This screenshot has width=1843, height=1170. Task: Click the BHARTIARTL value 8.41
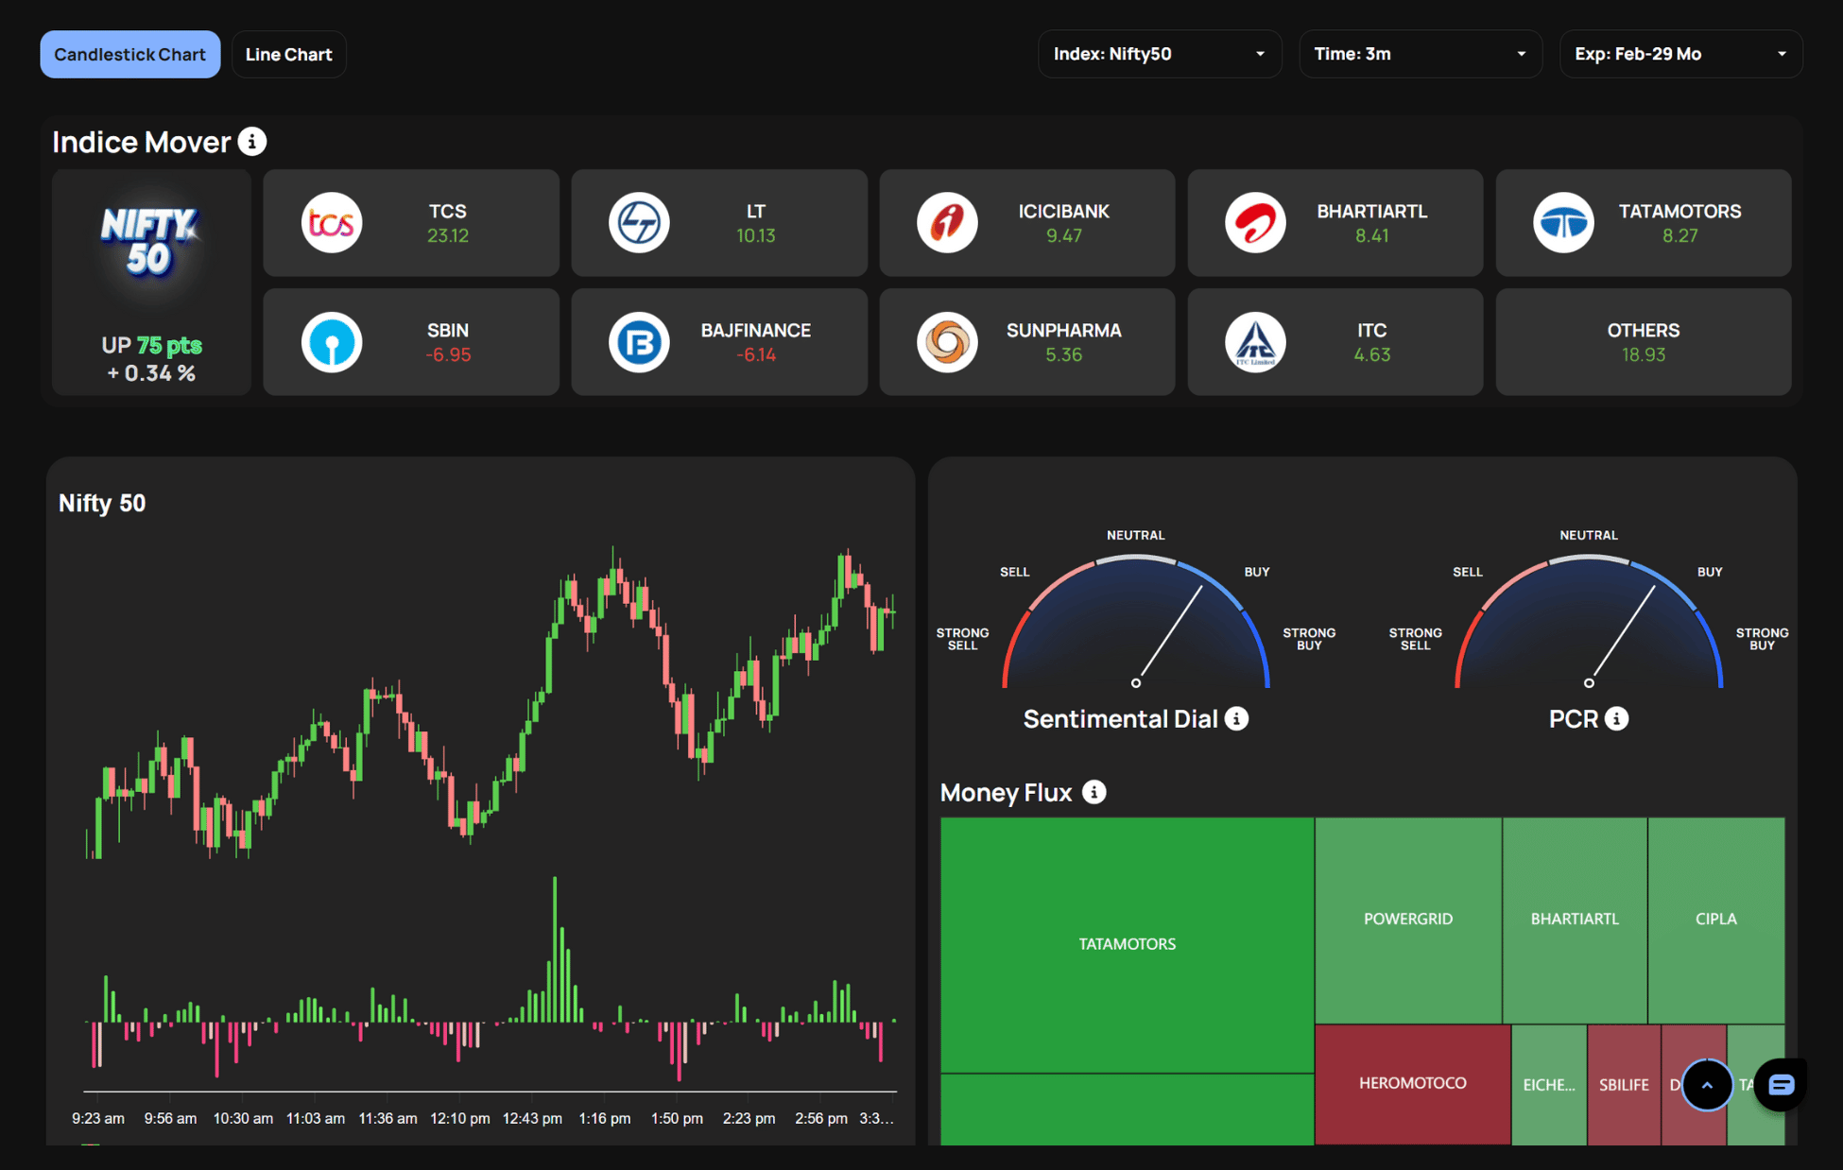coord(1372,236)
